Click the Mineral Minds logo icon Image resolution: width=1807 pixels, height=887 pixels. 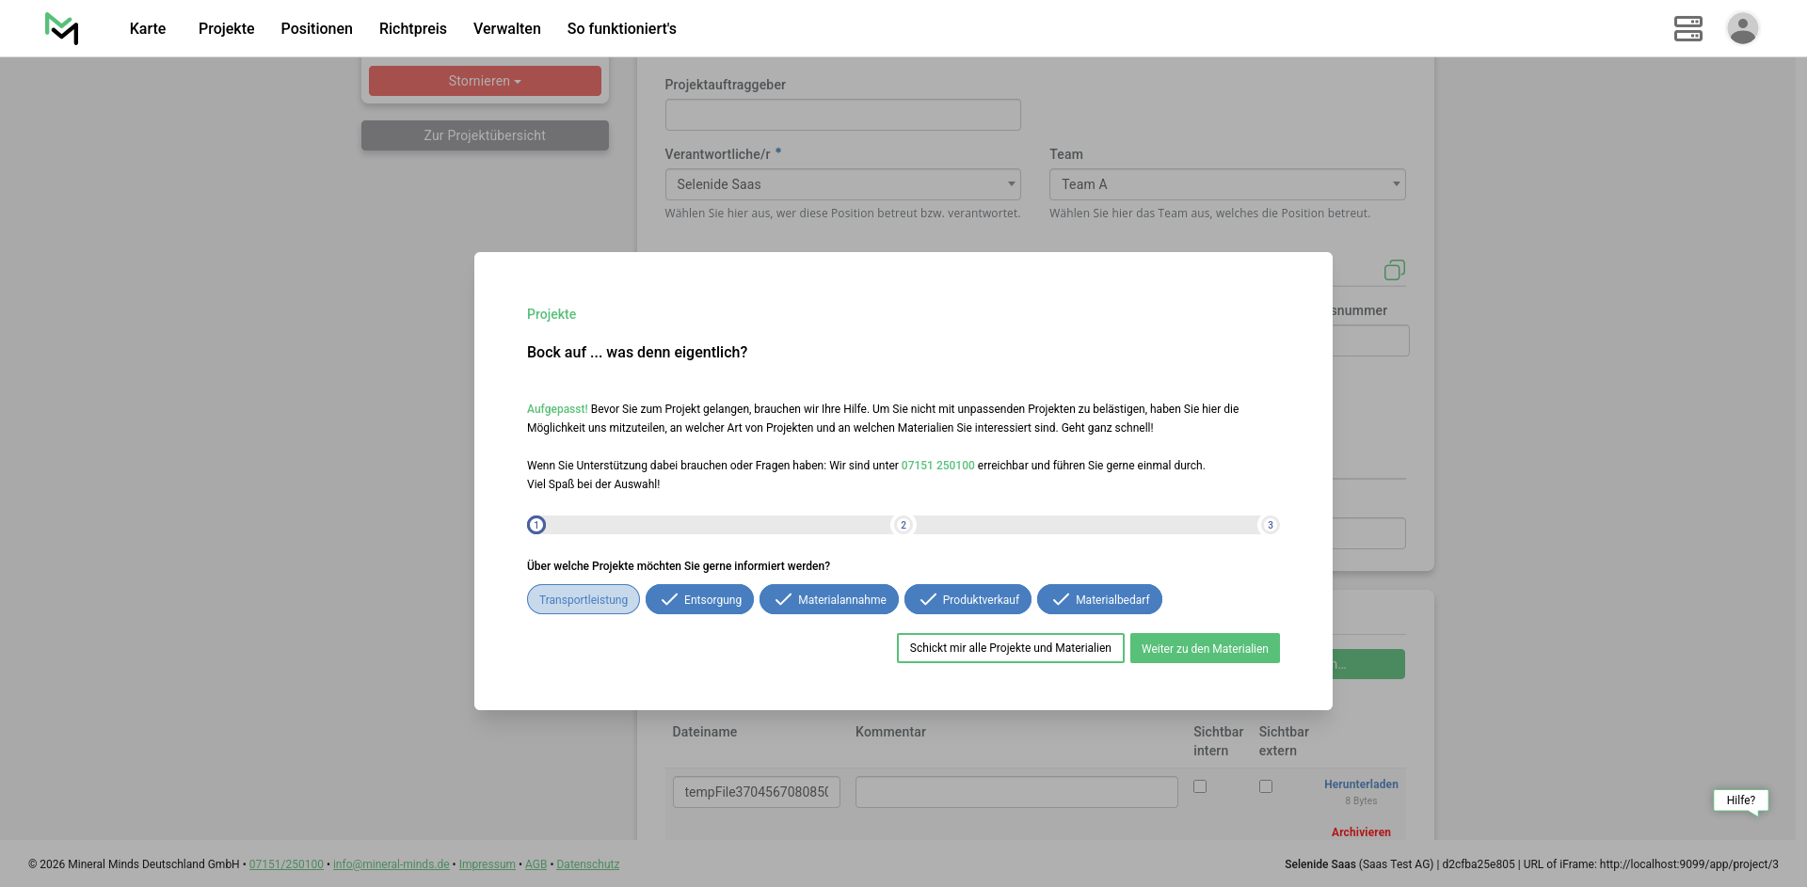[61, 28]
